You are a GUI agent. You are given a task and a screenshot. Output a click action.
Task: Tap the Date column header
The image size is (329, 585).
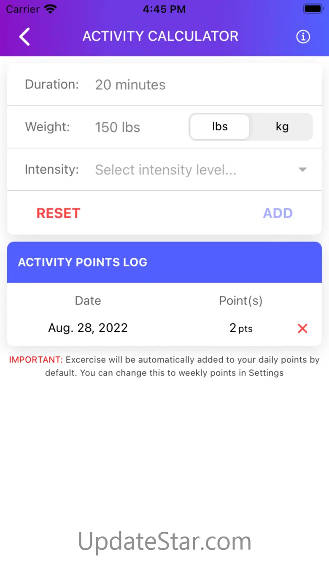pyautogui.click(x=88, y=301)
